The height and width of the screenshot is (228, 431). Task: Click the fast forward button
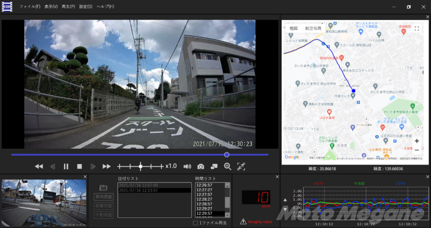click(x=106, y=166)
